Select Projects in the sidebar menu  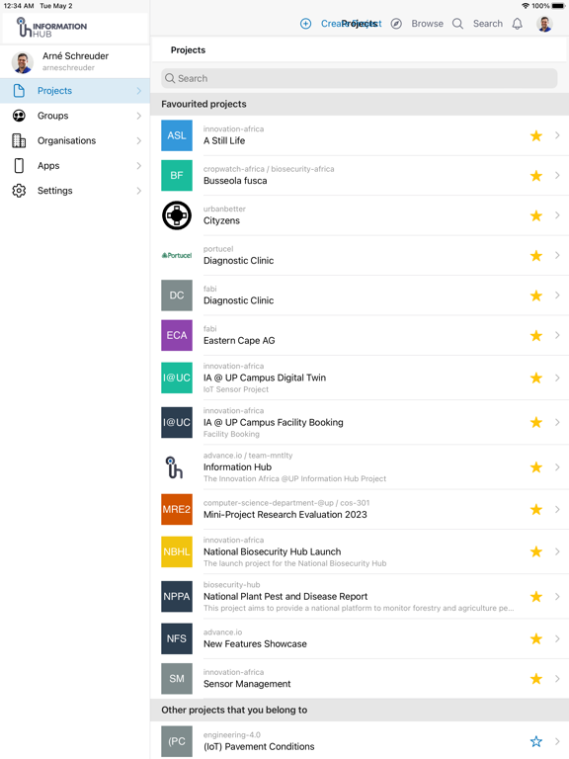(x=75, y=91)
